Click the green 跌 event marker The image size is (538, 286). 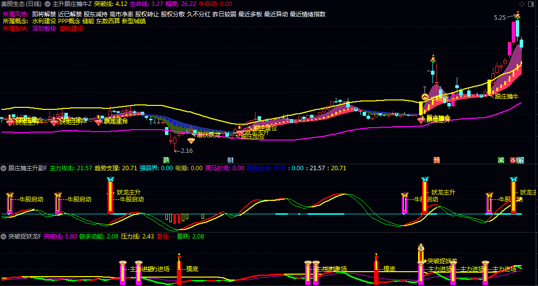point(166,160)
